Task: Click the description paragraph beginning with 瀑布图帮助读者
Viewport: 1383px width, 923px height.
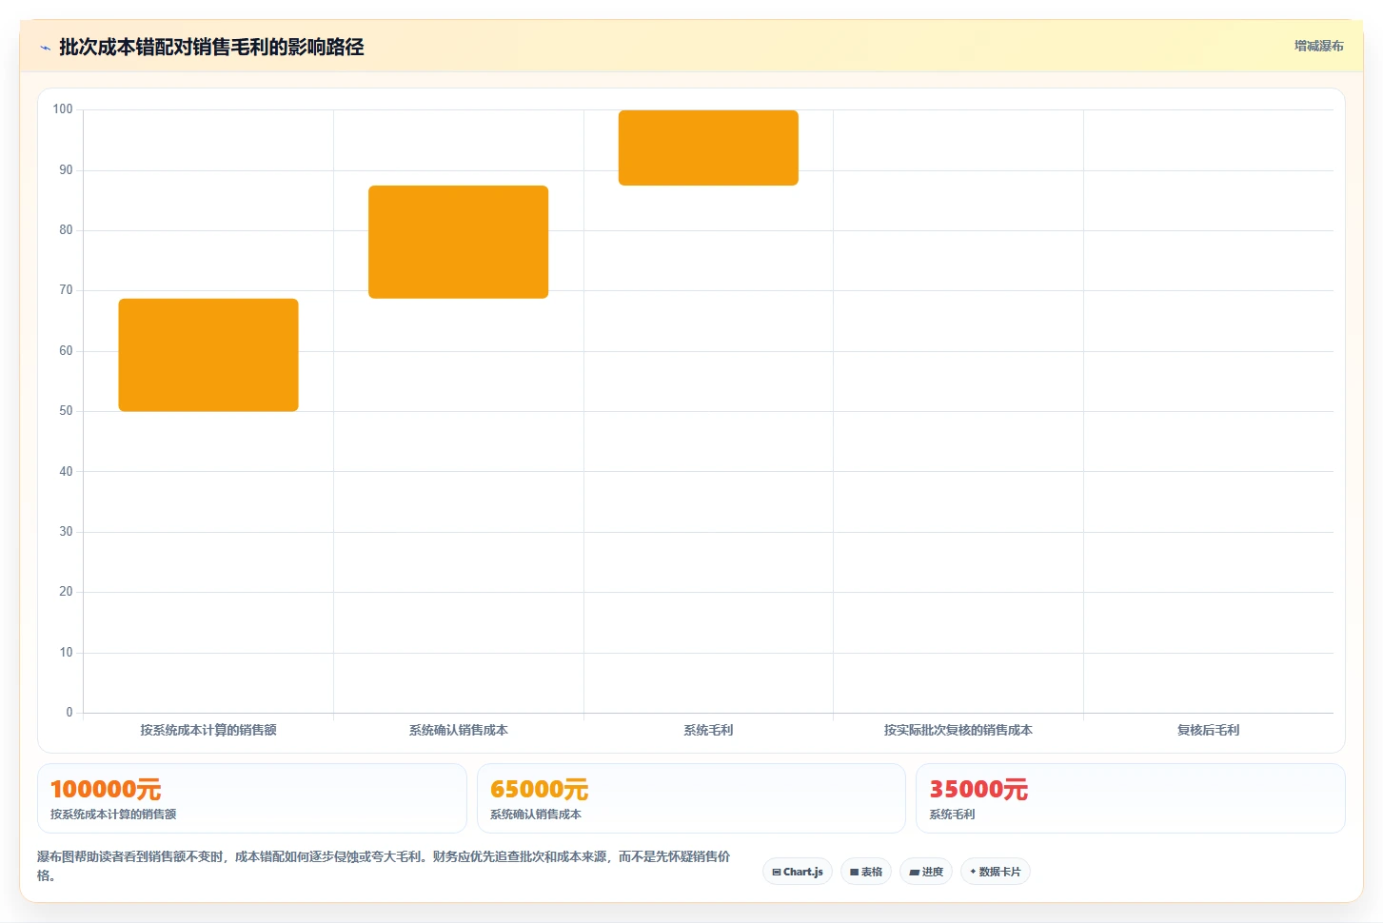Action: [x=384, y=866]
